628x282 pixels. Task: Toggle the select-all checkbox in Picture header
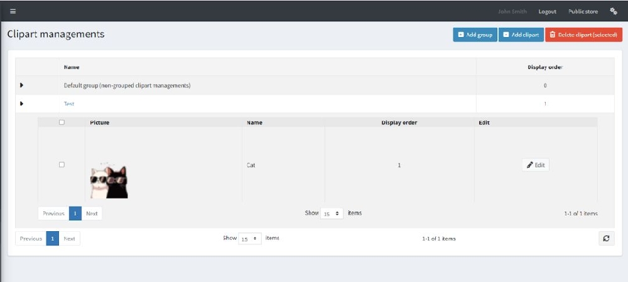pos(62,122)
